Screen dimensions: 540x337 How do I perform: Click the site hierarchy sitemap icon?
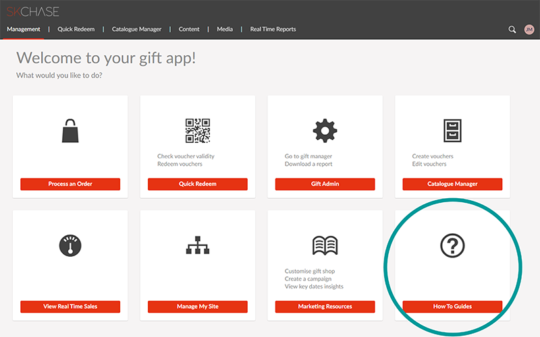click(x=198, y=245)
